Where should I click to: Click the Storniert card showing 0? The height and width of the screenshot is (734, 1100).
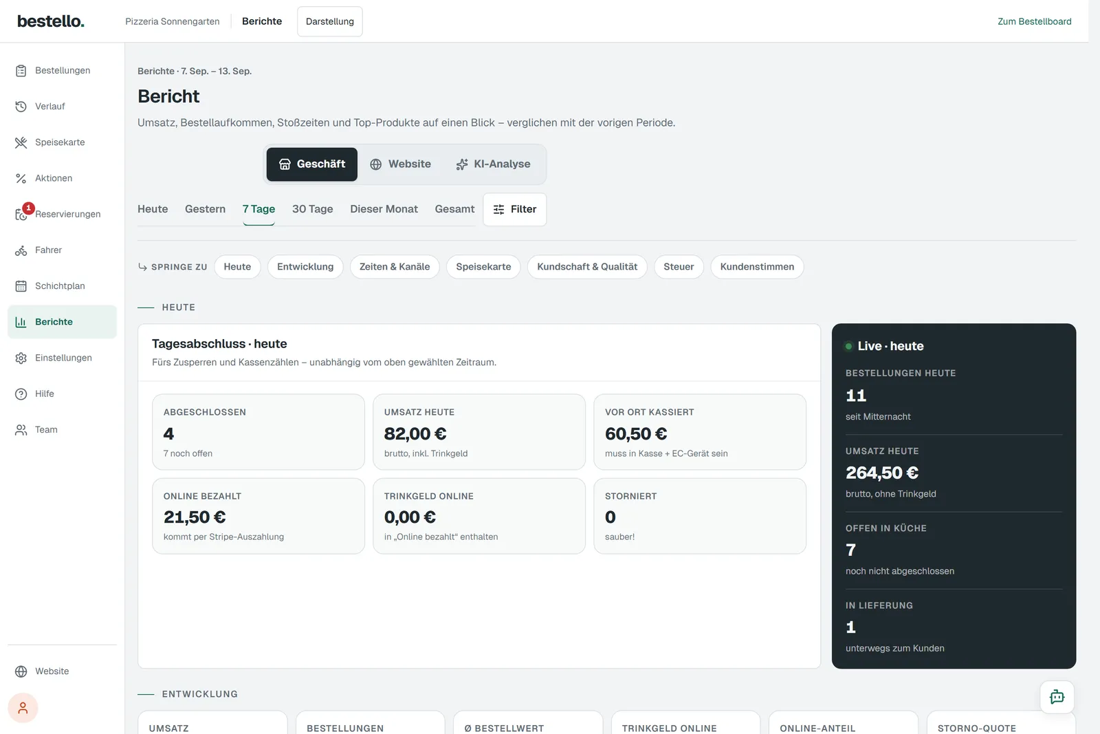pyautogui.click(x=700, y=516)
